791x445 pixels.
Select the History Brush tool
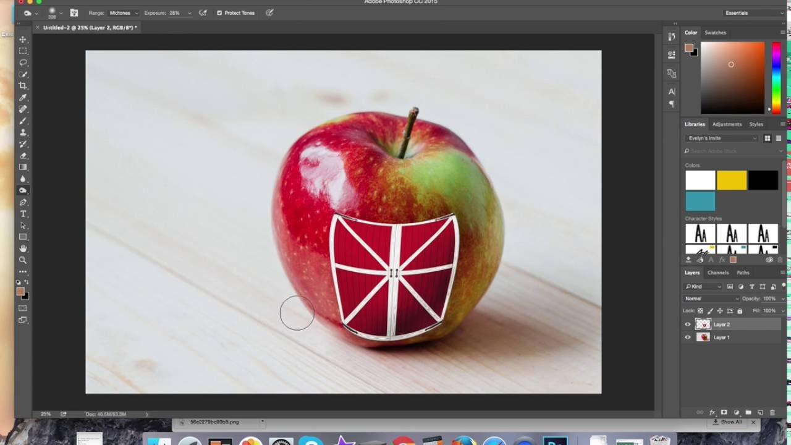click(23, 144)
